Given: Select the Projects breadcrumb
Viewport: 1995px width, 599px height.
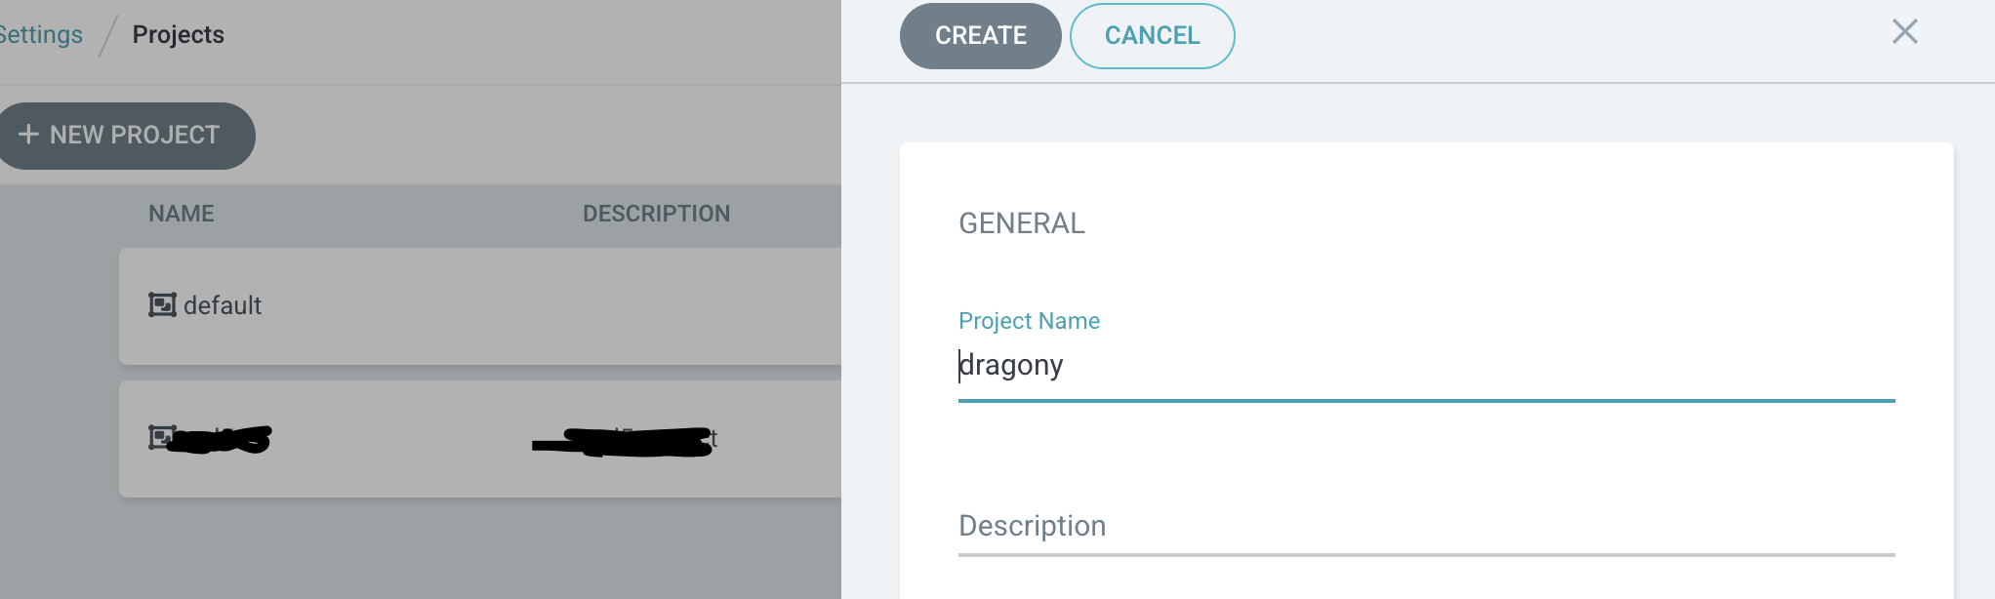Looking at the screenshot, I should (x=178, y=35).
